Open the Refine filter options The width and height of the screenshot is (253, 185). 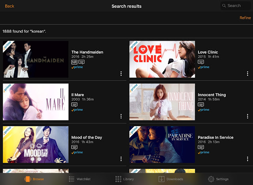245,18
